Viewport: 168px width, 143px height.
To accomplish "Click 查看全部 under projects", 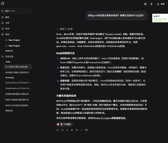I will 9,51.
